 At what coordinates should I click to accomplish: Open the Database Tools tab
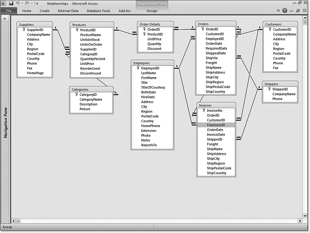click(98, 11)
